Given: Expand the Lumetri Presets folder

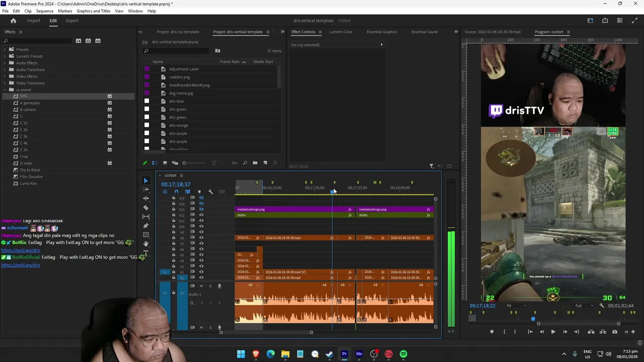Looking at the screenshot, I should click(5, 56).
